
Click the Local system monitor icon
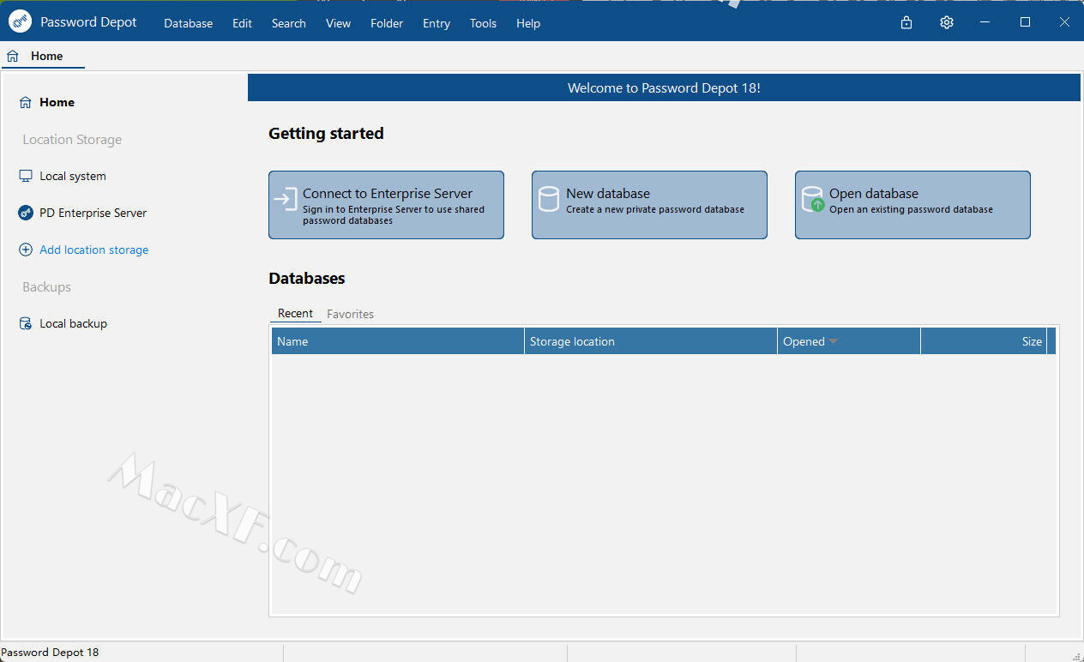[x=26, y=176]
